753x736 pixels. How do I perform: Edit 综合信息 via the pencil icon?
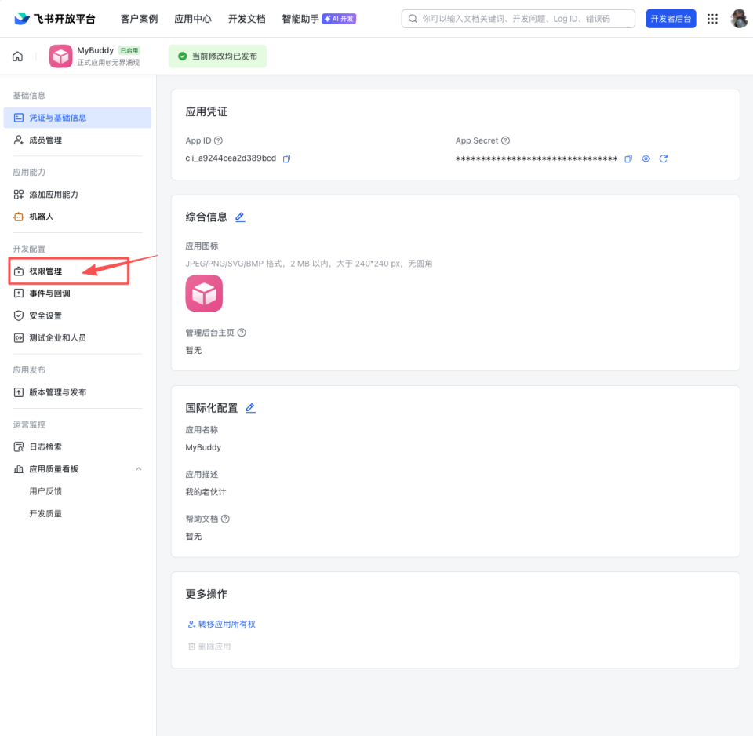pyautogui.click(x=241, y=218)
